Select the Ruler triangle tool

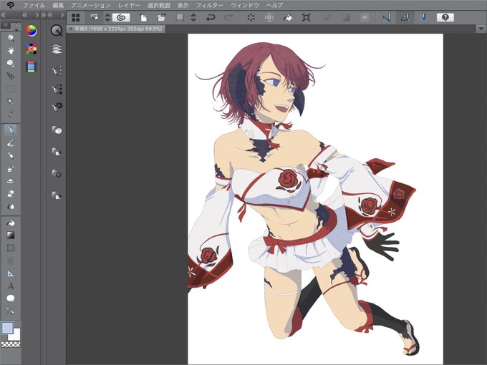[x=11, y=273]
